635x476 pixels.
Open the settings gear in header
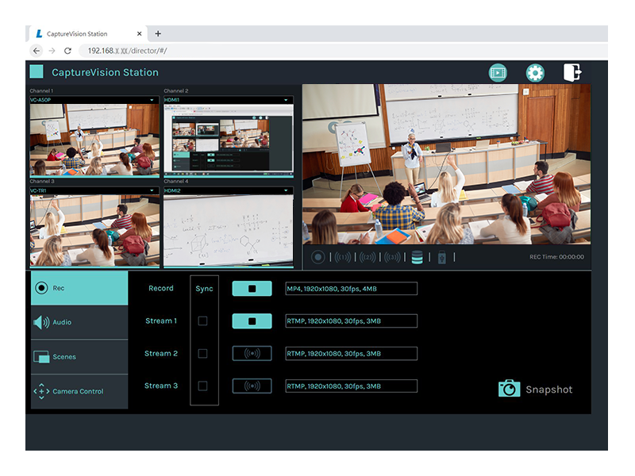[535, 73]
